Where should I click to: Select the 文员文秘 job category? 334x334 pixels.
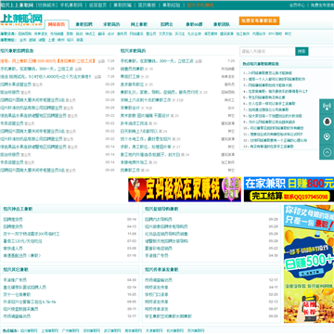pyautogui.click(x=165, y=33)
